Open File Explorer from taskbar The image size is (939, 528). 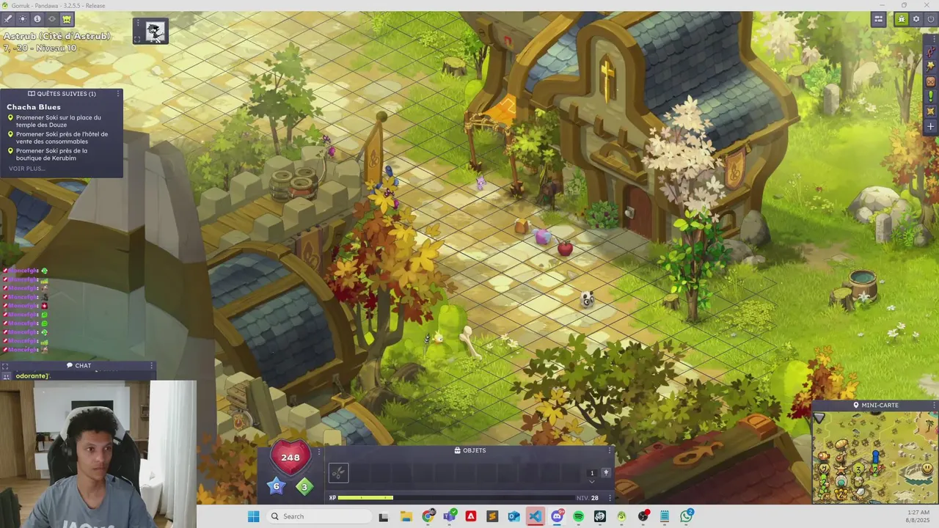(x=406, y=516)
